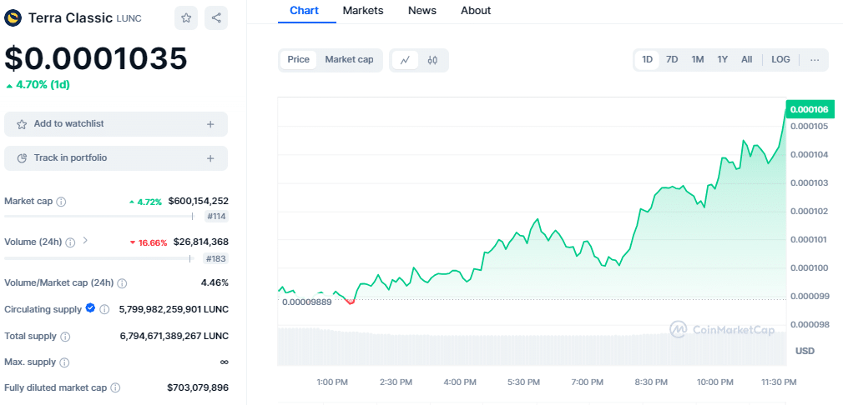Click fully diluted value $703,079,896

pos(198,387)
